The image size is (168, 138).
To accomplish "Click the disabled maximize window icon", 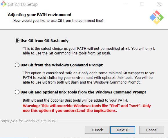I will tap(142, 4).
